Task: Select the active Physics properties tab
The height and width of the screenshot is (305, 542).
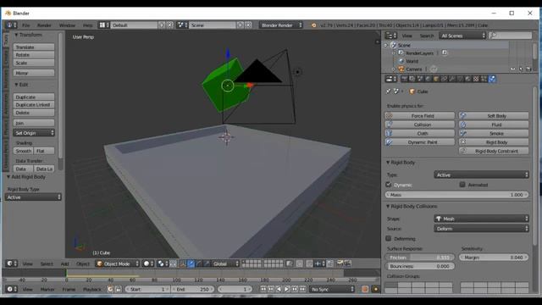Action: [x=492, y=79]
